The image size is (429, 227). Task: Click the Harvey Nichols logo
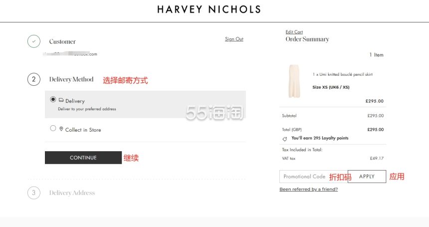pyautogui.click(x=209, y=9)
